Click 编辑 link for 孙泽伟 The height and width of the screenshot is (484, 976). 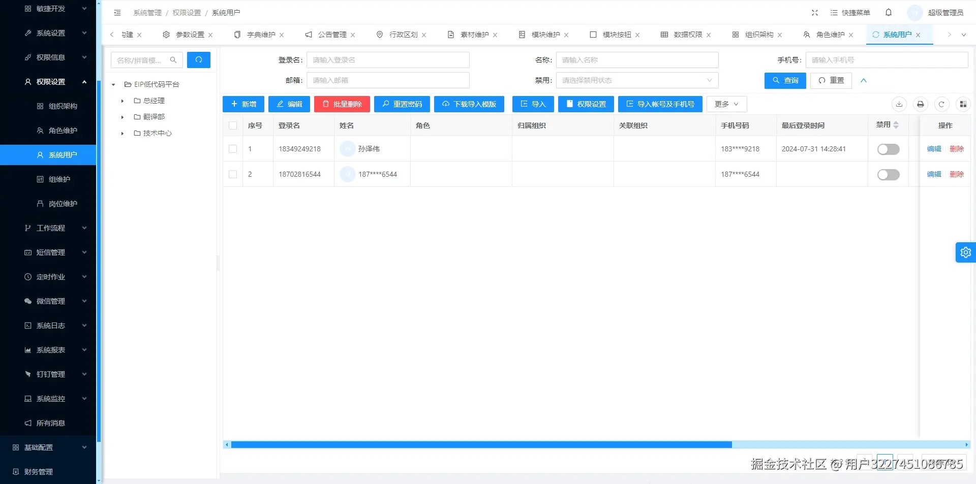click(x=934, y=149)
